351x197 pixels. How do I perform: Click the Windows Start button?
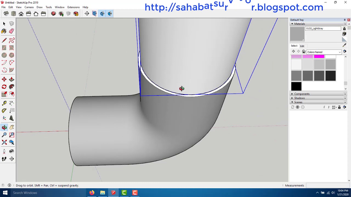coord(5,193)
